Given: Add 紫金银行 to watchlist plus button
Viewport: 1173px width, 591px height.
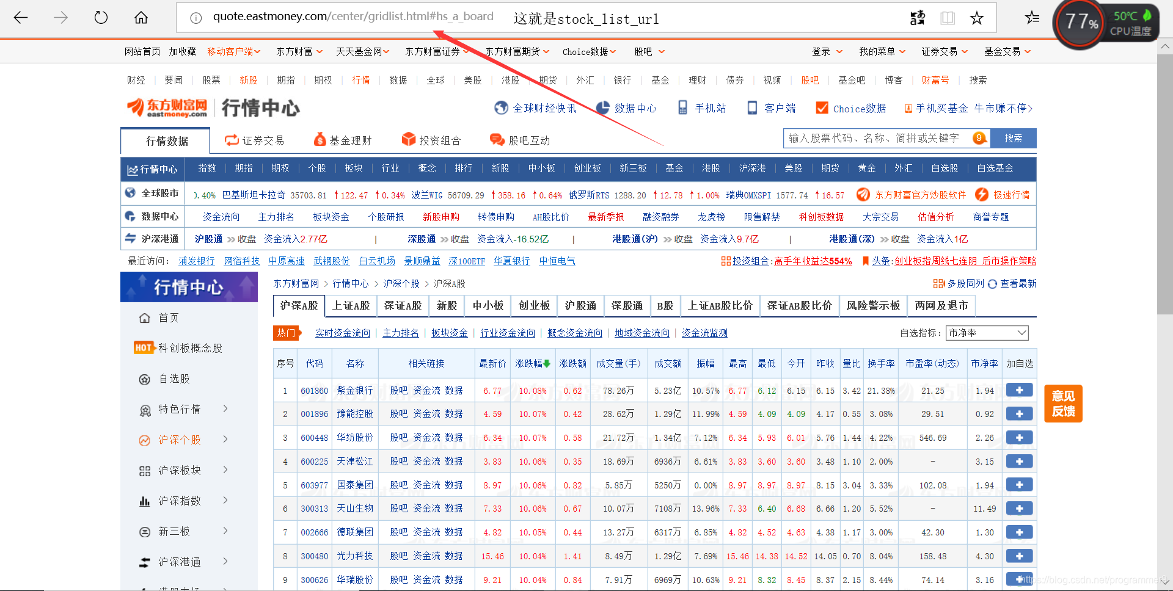Looking at the screenshot, I should coord(1019,390).
